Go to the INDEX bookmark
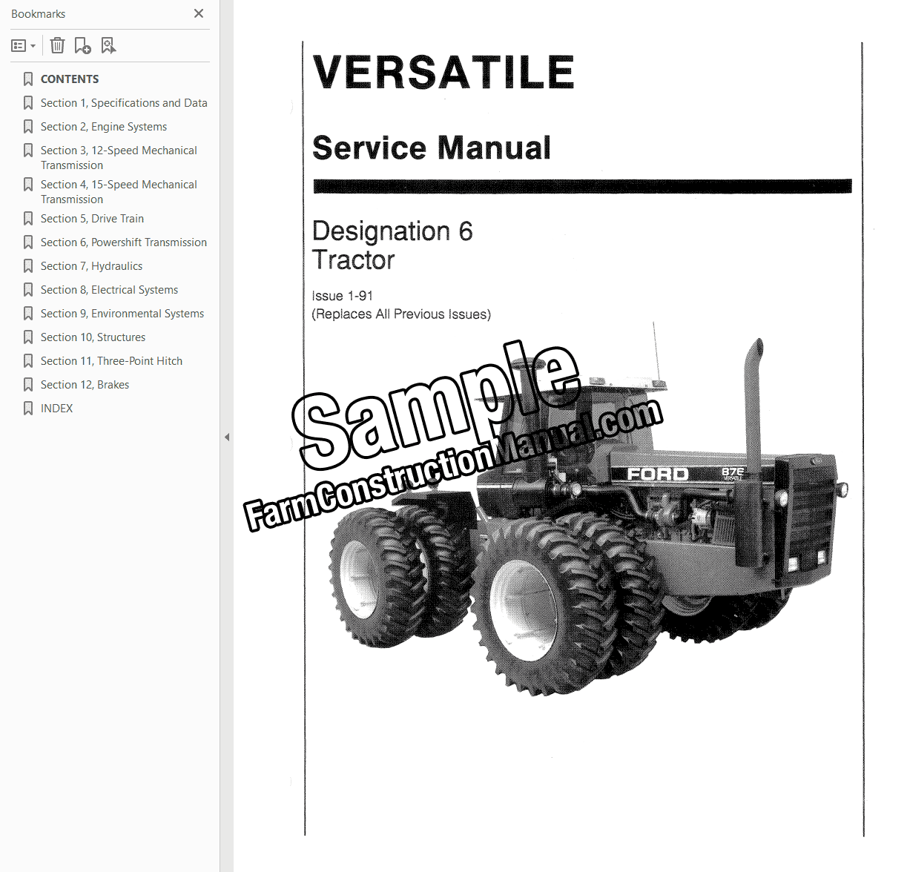 point(56,409)
